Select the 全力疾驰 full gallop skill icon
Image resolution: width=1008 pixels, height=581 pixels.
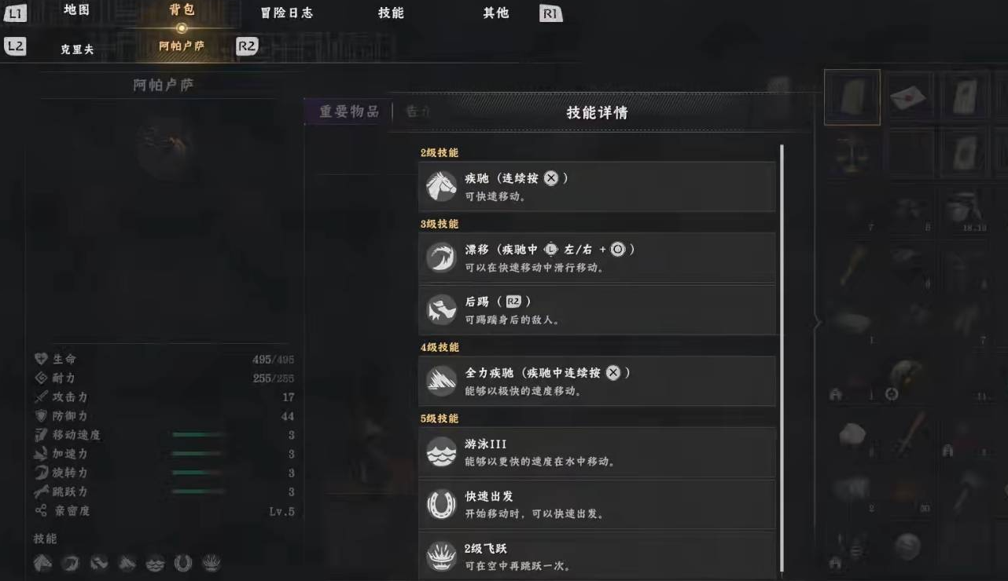(x=441, y=381)
